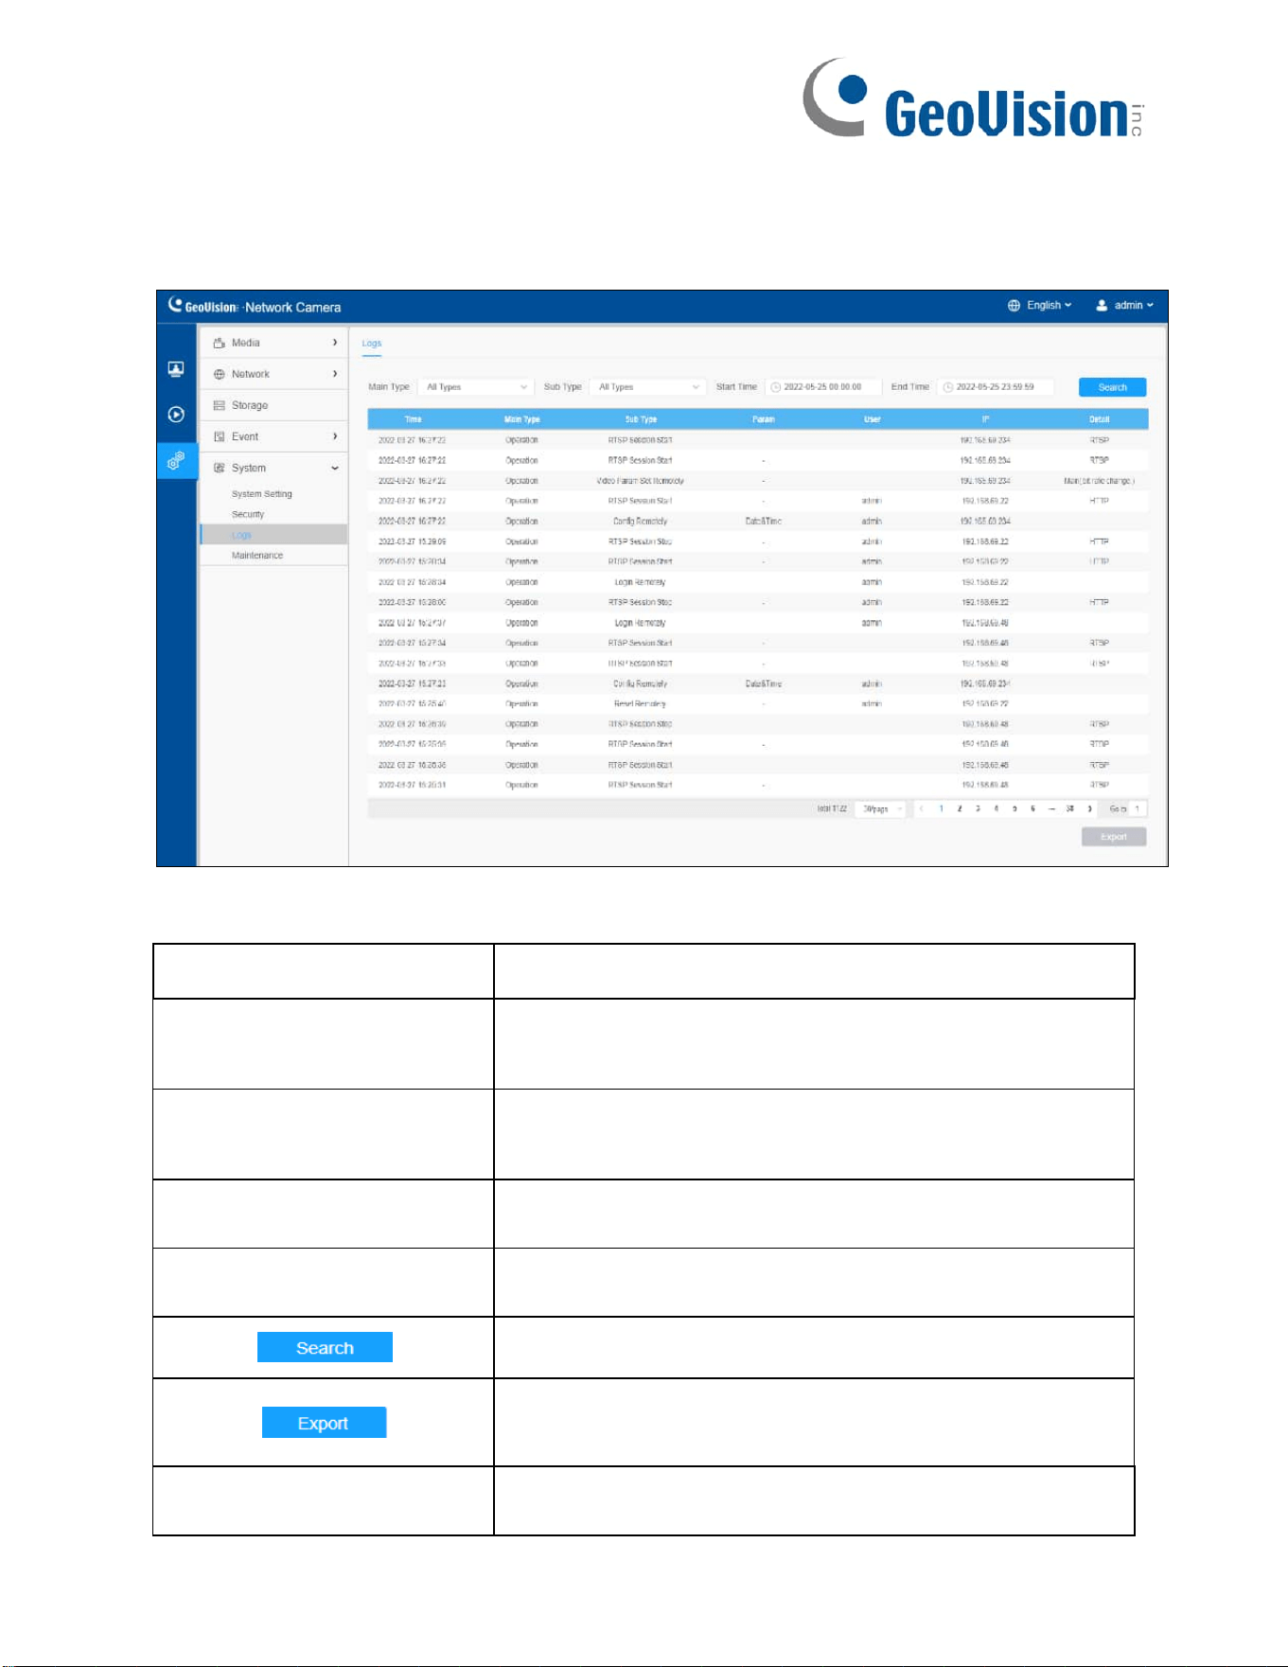Click the 'Video Param Set Remotely' cell

tap(640, 481)
